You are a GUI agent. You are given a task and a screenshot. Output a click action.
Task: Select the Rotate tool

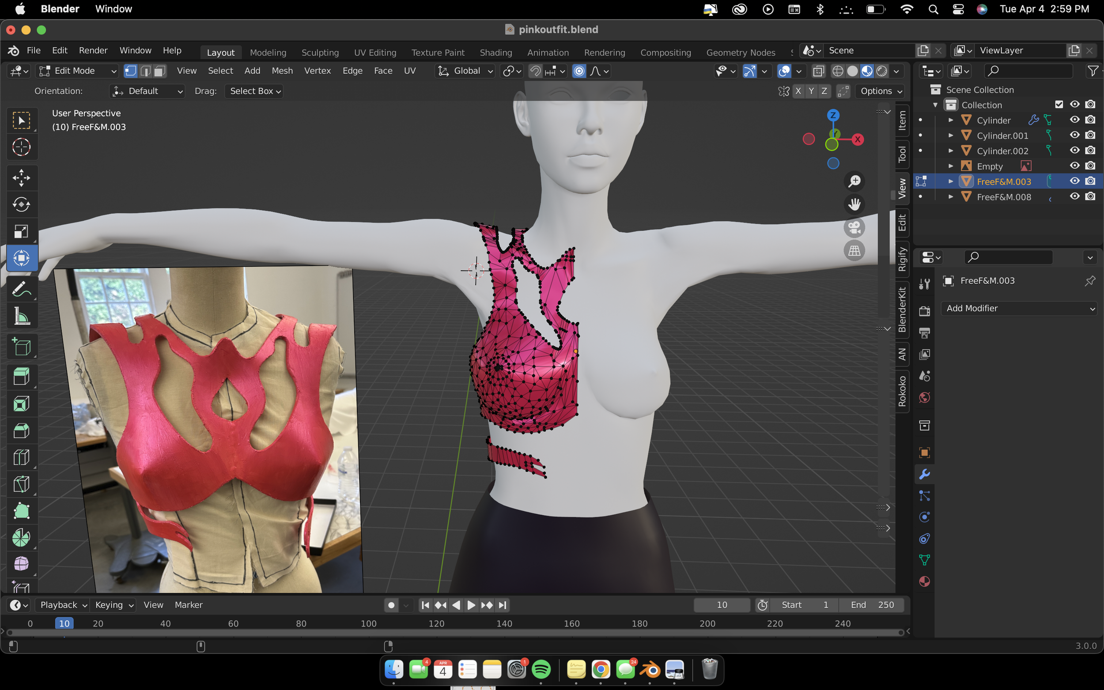pyautogui.click(x=21, y=204)
